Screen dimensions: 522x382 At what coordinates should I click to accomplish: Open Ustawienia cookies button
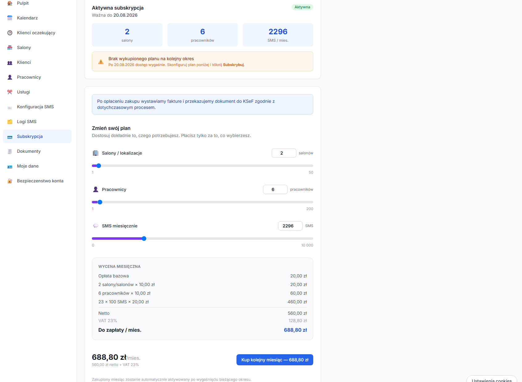491,379
